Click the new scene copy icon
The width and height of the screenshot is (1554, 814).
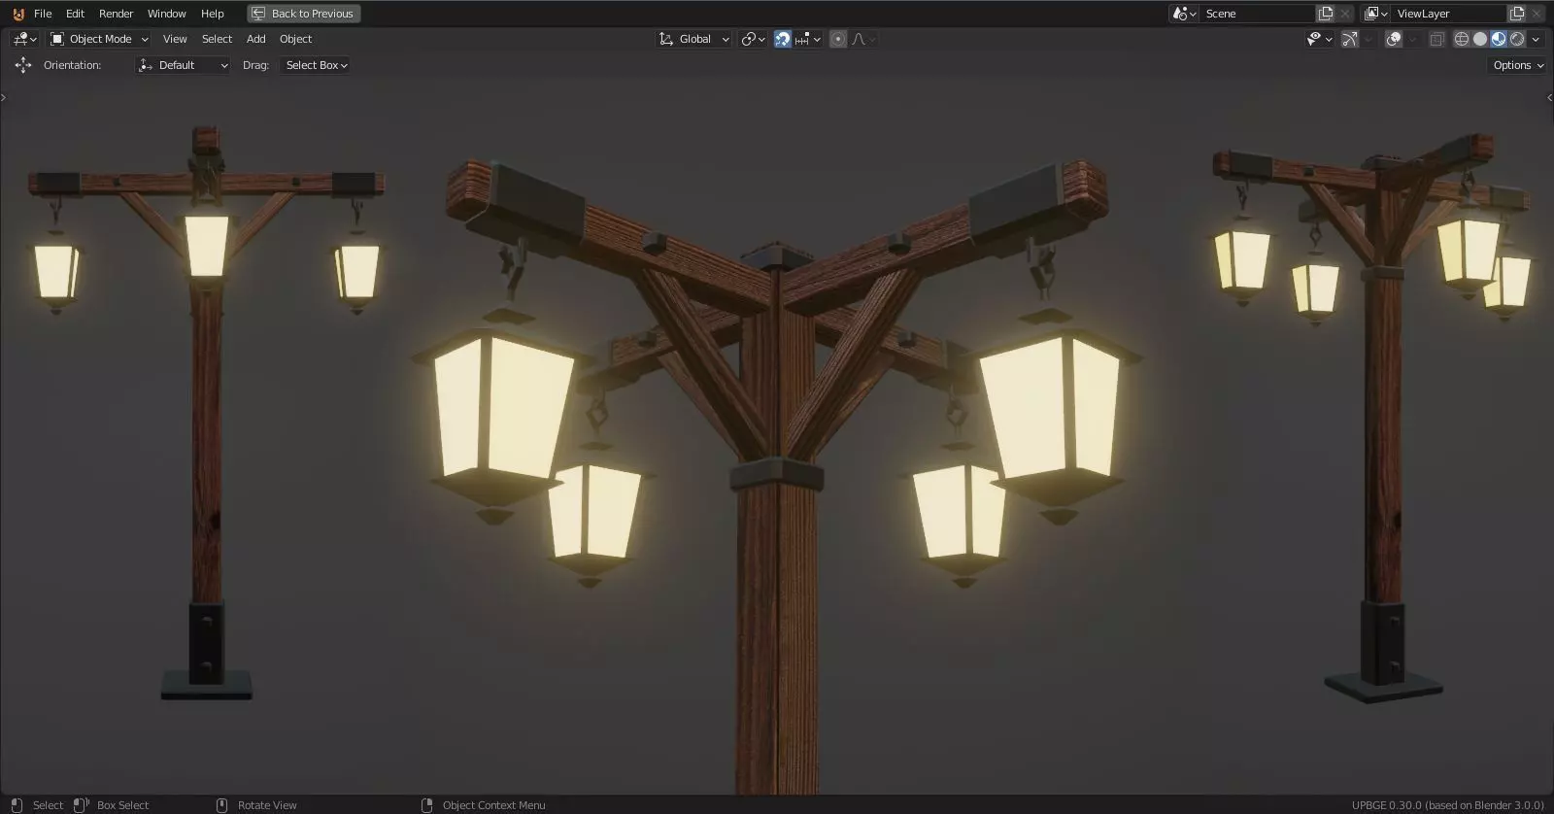[1325, 14]
